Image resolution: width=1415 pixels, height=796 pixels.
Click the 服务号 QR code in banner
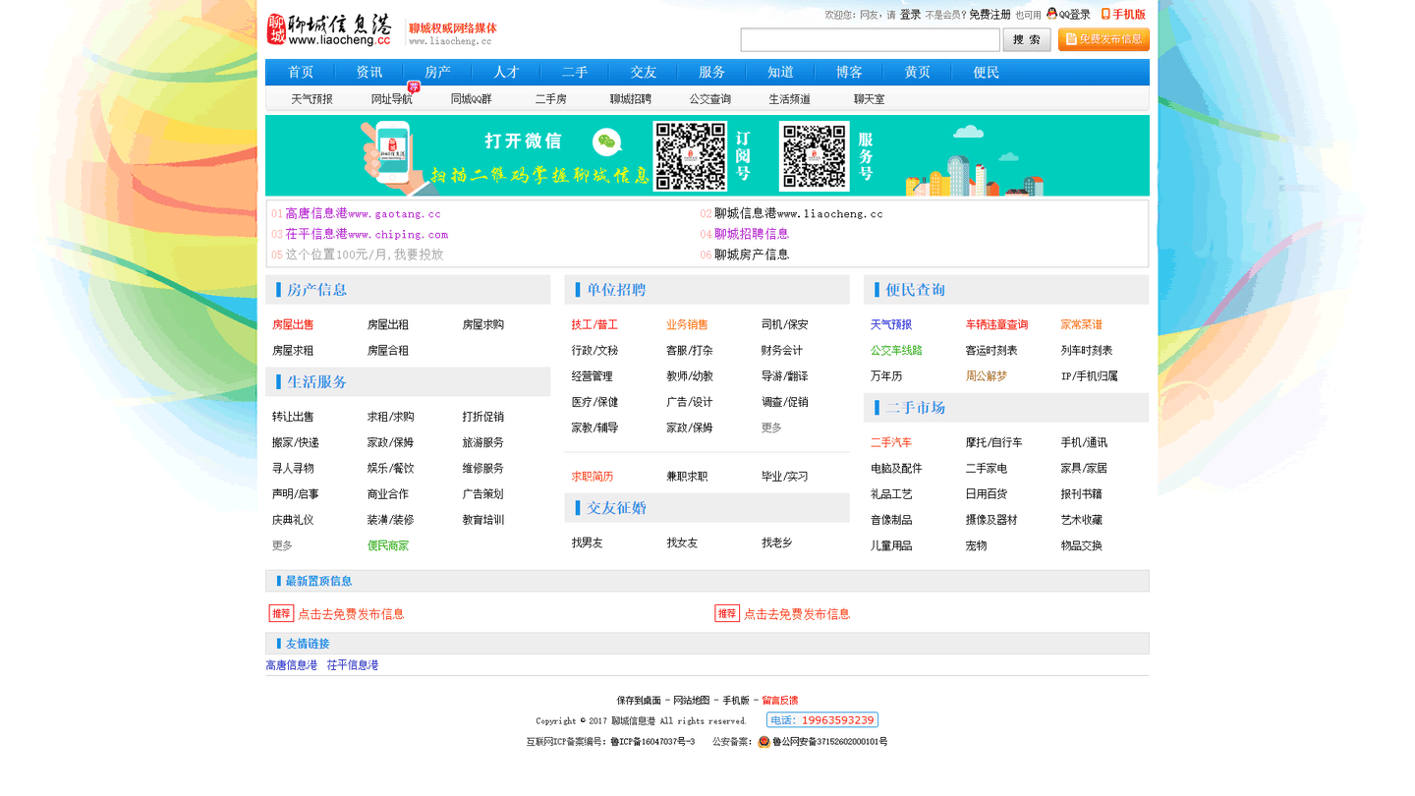point(815,156)
